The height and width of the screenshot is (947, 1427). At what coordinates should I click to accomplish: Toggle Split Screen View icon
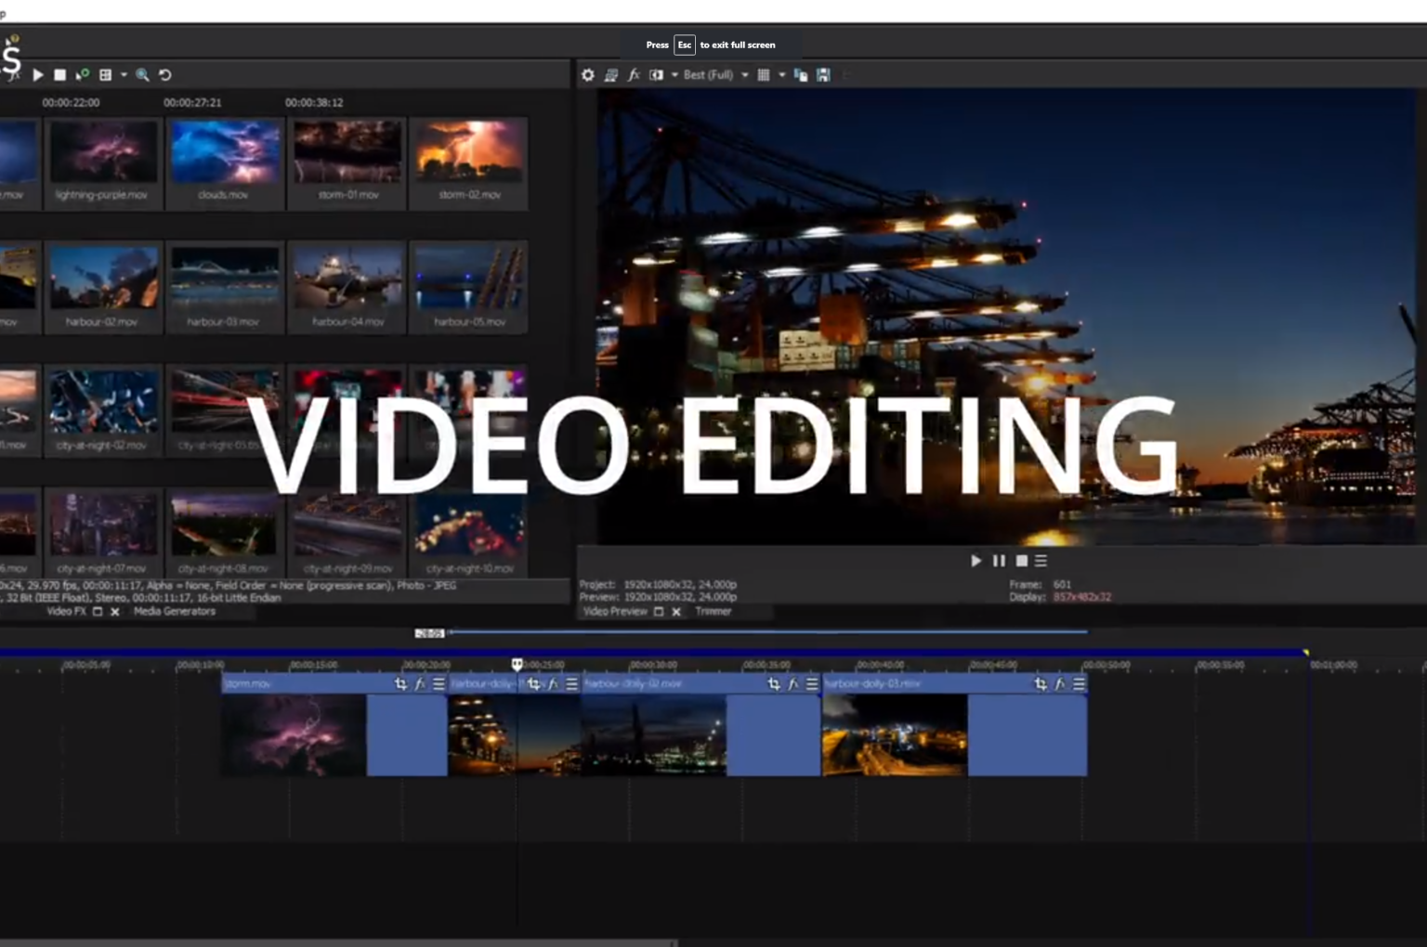656,75
